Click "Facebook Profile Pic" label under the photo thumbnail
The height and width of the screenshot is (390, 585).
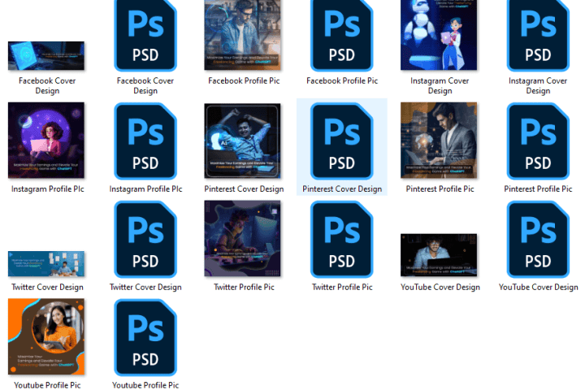(x=244, y=80)
